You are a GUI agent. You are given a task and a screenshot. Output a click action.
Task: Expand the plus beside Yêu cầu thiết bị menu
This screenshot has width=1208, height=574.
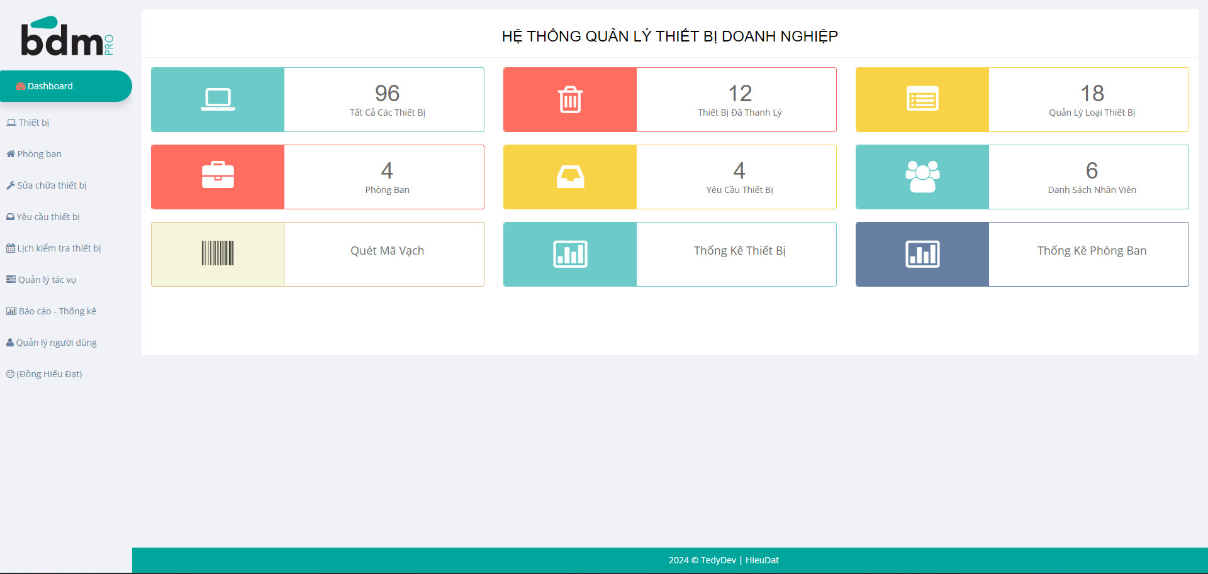(x=120, y=217)
